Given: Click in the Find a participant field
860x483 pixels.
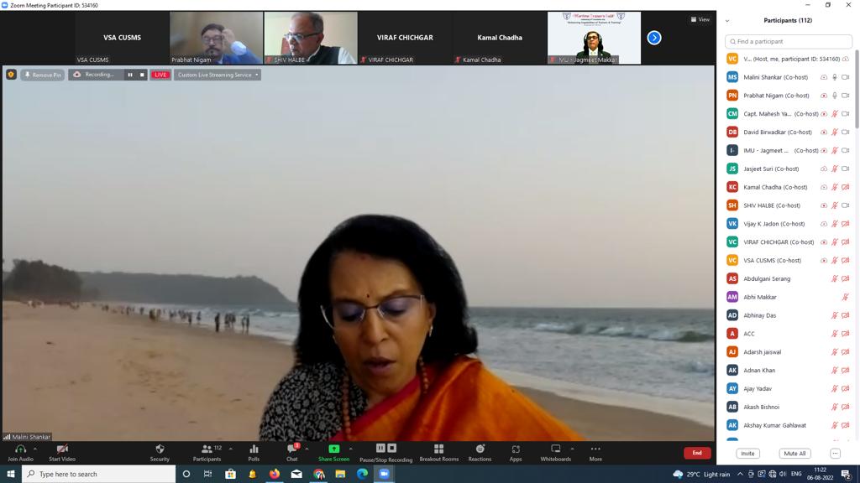Looking at the screenshot, I should pos(789,41).
